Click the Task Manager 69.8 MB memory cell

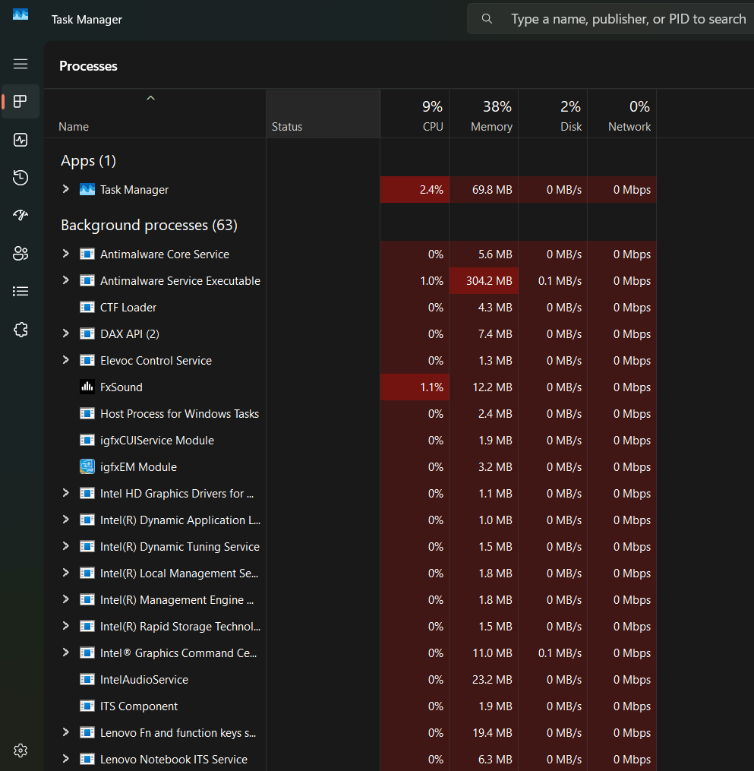click(x=484, y=189)
